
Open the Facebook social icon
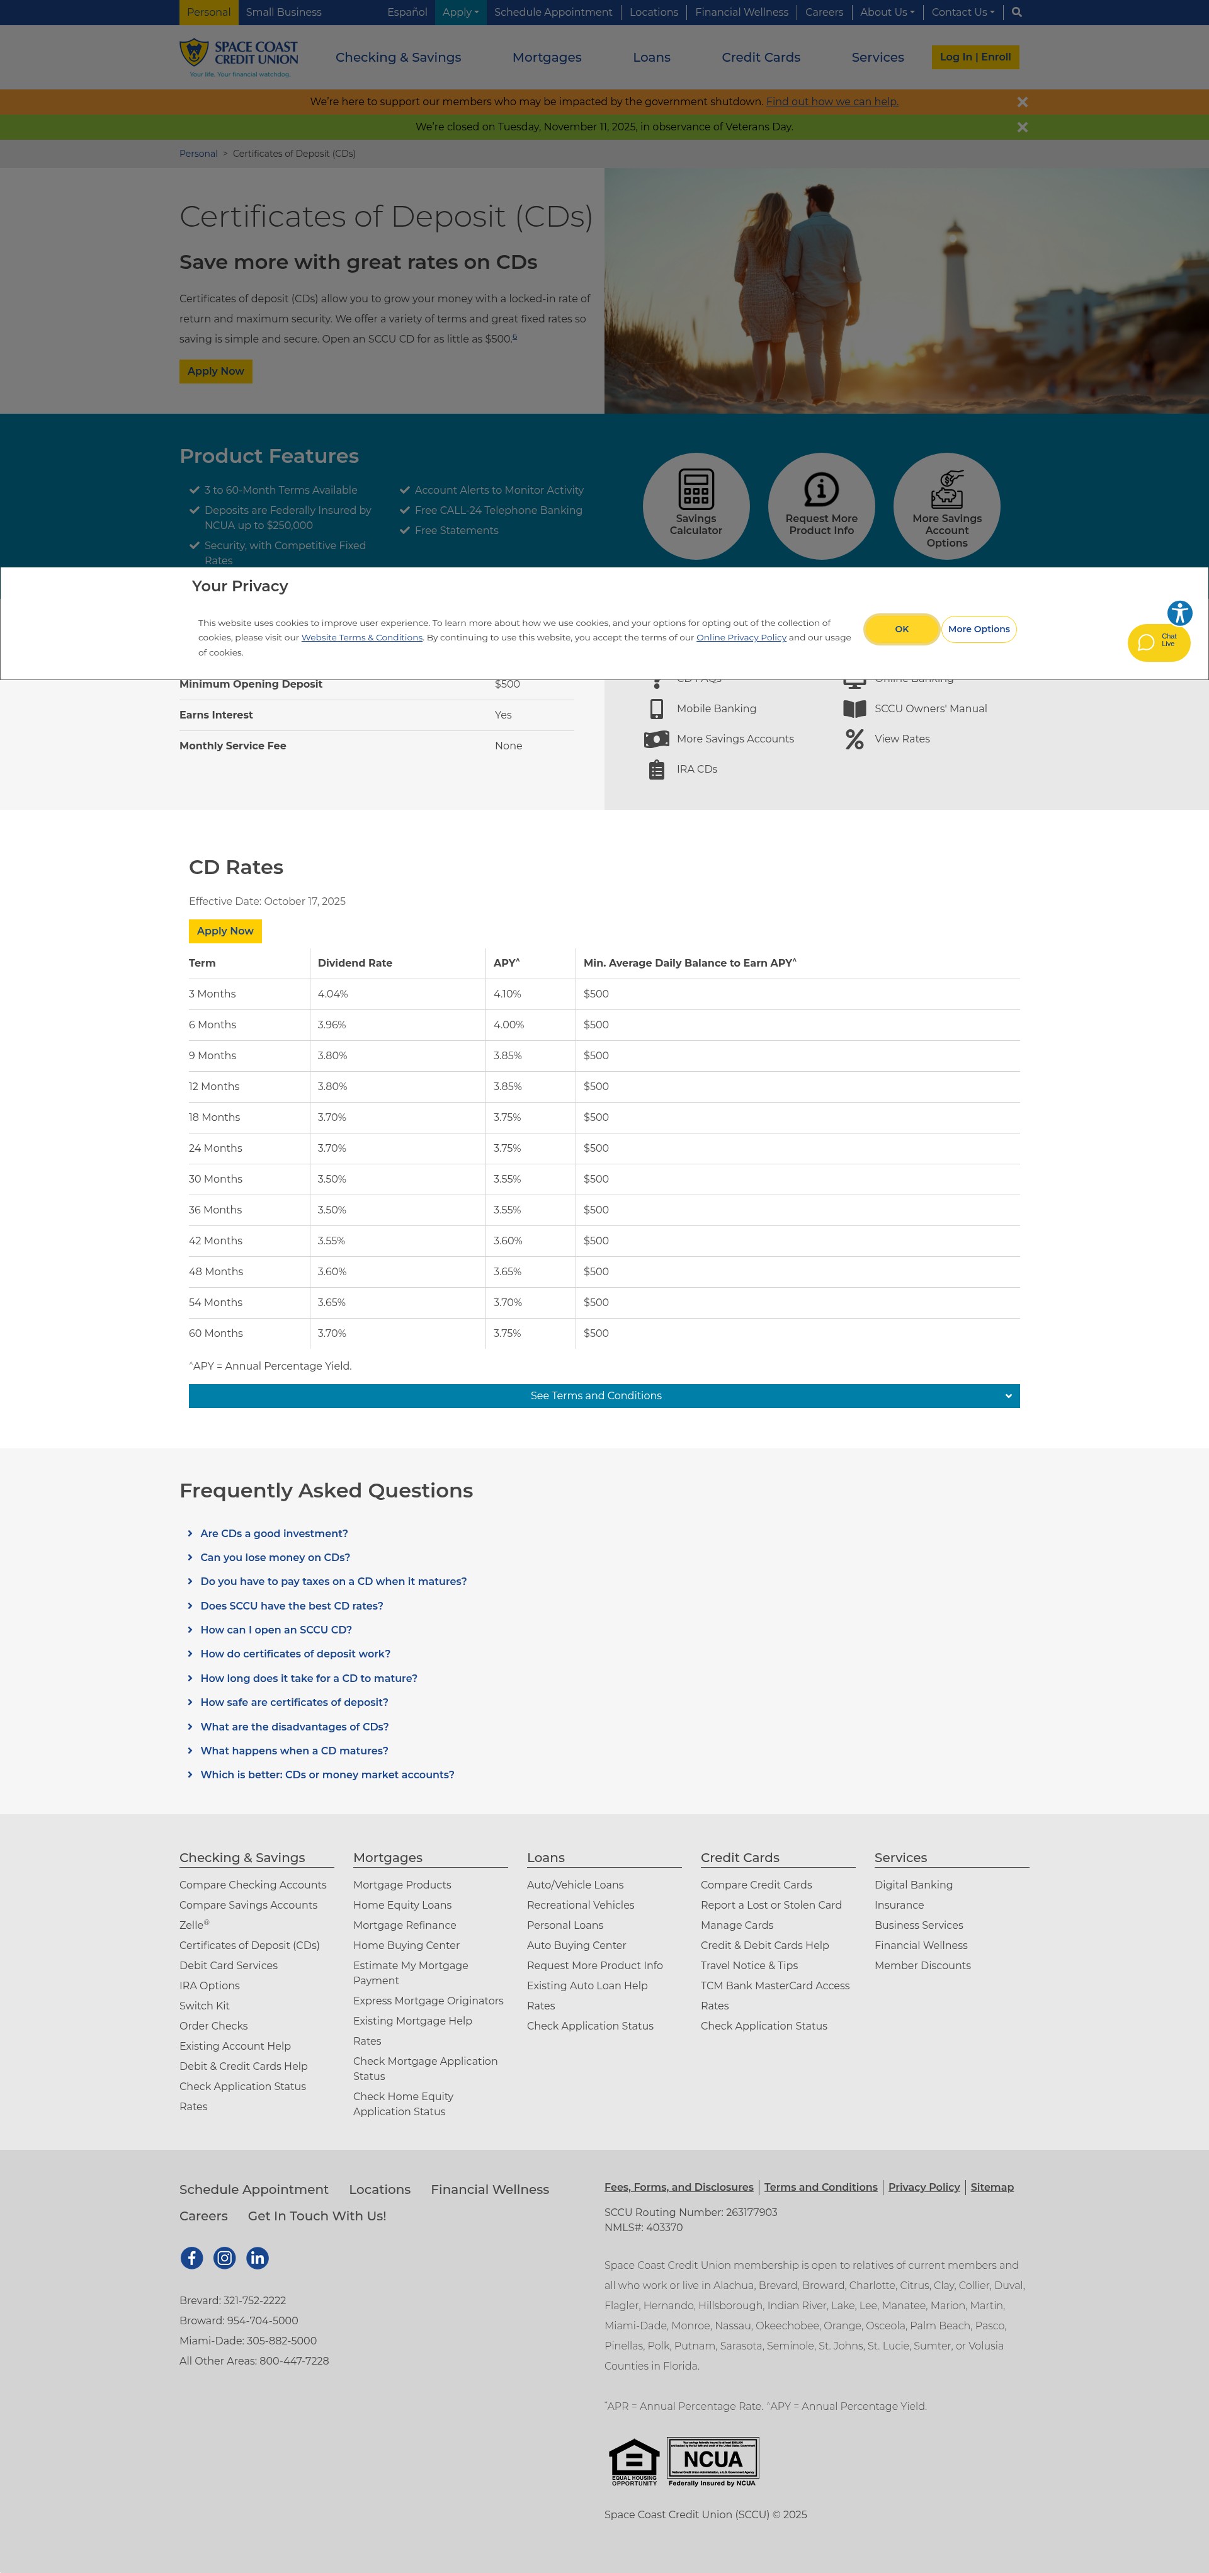(x=192, y=2258)
